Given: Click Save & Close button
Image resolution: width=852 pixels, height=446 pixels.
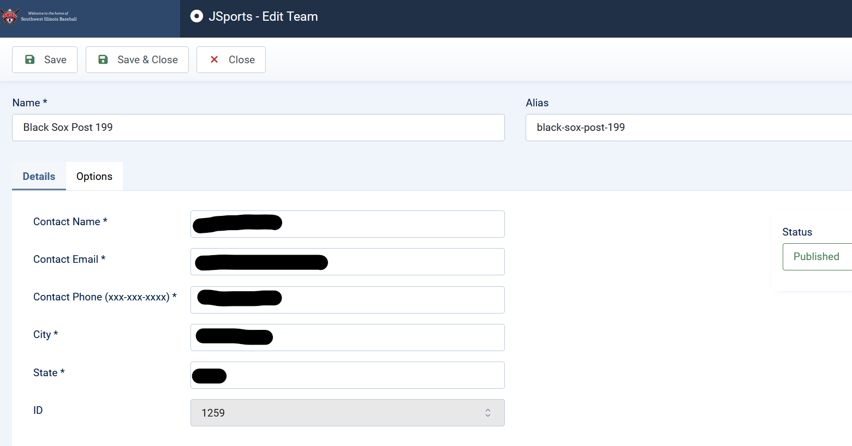Looking at the screenshot, I should coord(137,59).
